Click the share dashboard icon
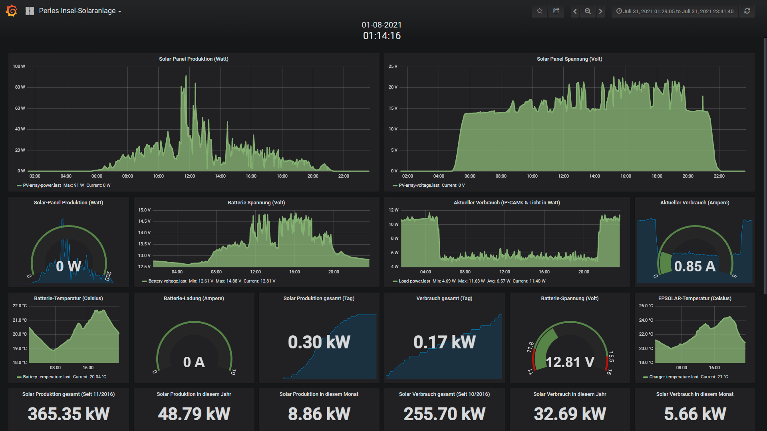Screen dimensions: 767x431 point(556,11)
